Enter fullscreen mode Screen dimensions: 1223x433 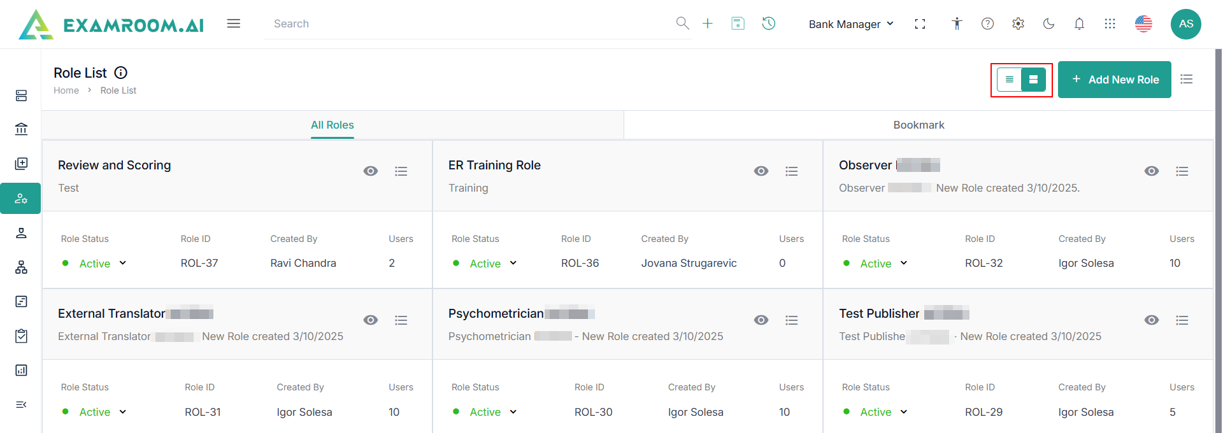coord(920,24)
